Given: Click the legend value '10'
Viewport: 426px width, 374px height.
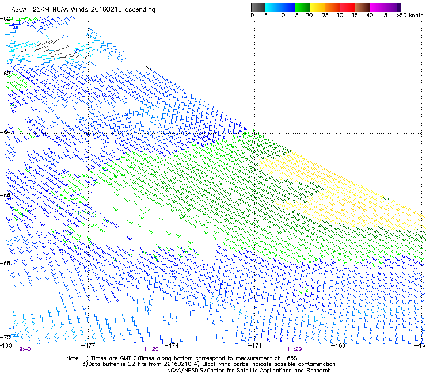Looking at the screenshot, I should 282,16.
